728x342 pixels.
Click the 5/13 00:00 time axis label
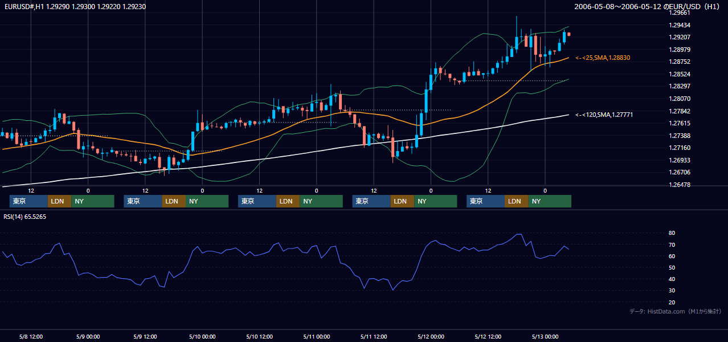tap(545, 336)
